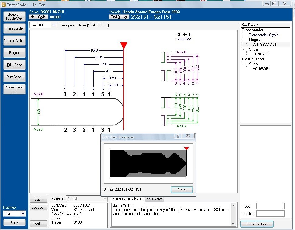Click the Vice R1 - Standard value
Screen dimensions: 295x230
tap(84, 210)
